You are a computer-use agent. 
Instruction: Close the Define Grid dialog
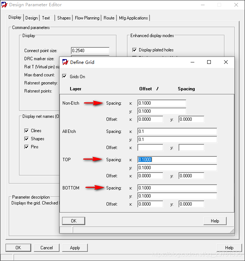pos(226,62)
